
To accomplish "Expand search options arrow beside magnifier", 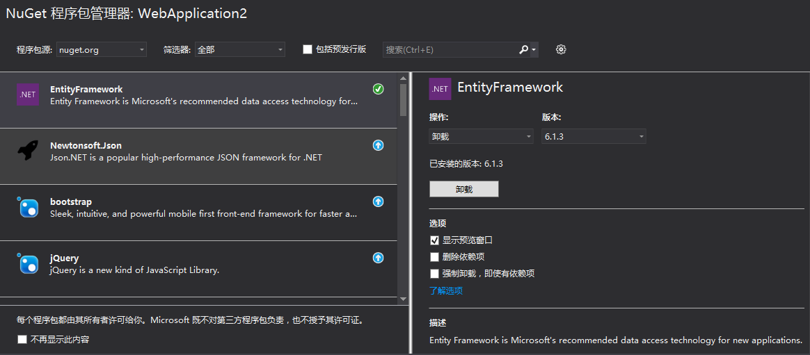I will point(534,49).
